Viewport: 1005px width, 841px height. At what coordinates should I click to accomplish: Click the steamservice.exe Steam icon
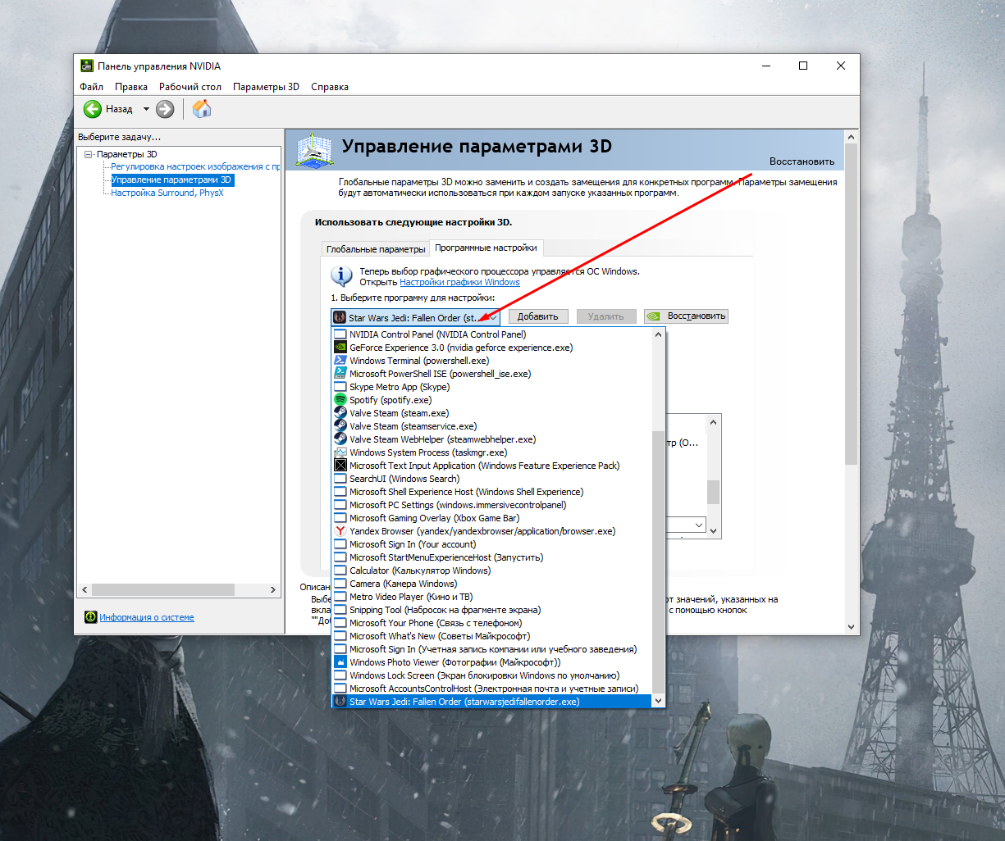coord(340,426)
